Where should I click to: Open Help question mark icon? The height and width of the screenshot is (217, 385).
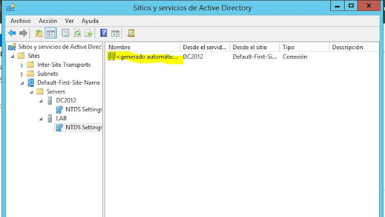103,33
